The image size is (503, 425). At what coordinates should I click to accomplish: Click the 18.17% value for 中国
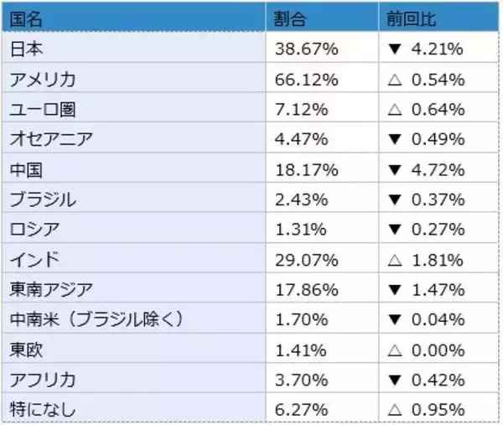point(307,170)
